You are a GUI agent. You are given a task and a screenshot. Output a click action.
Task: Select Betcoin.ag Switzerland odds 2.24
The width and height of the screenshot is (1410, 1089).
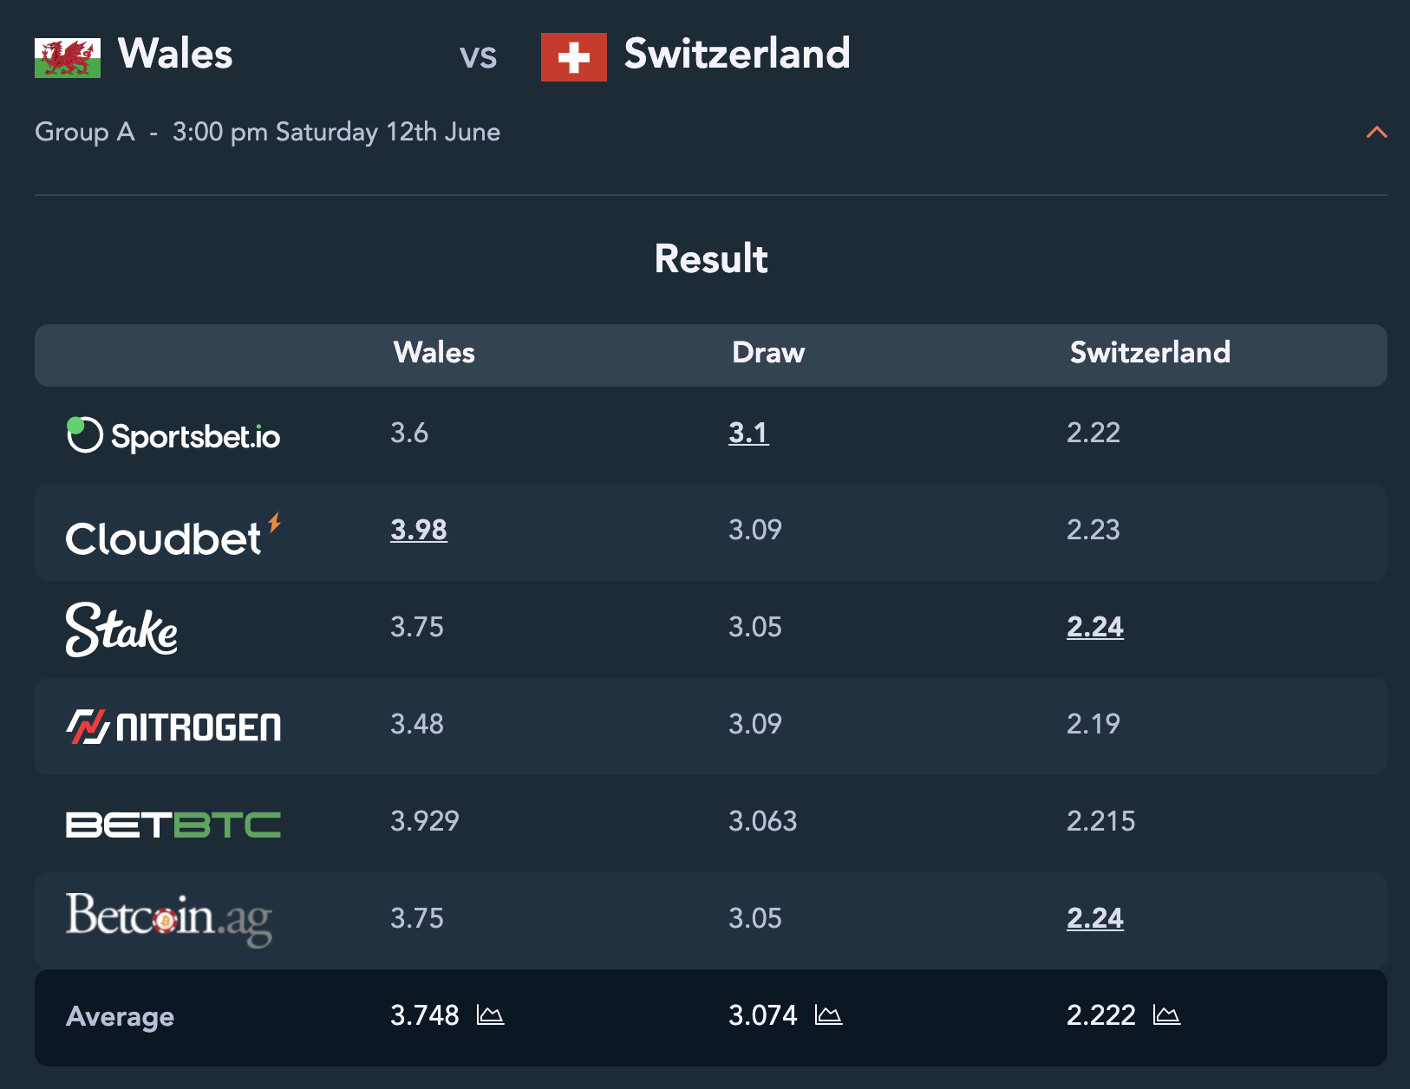[x=1095, y=918]
